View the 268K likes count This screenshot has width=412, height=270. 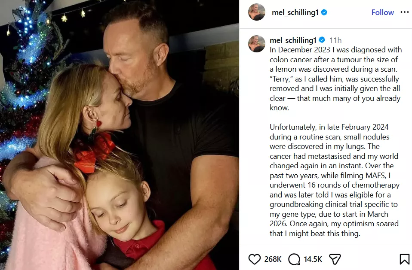coord(273,259)
